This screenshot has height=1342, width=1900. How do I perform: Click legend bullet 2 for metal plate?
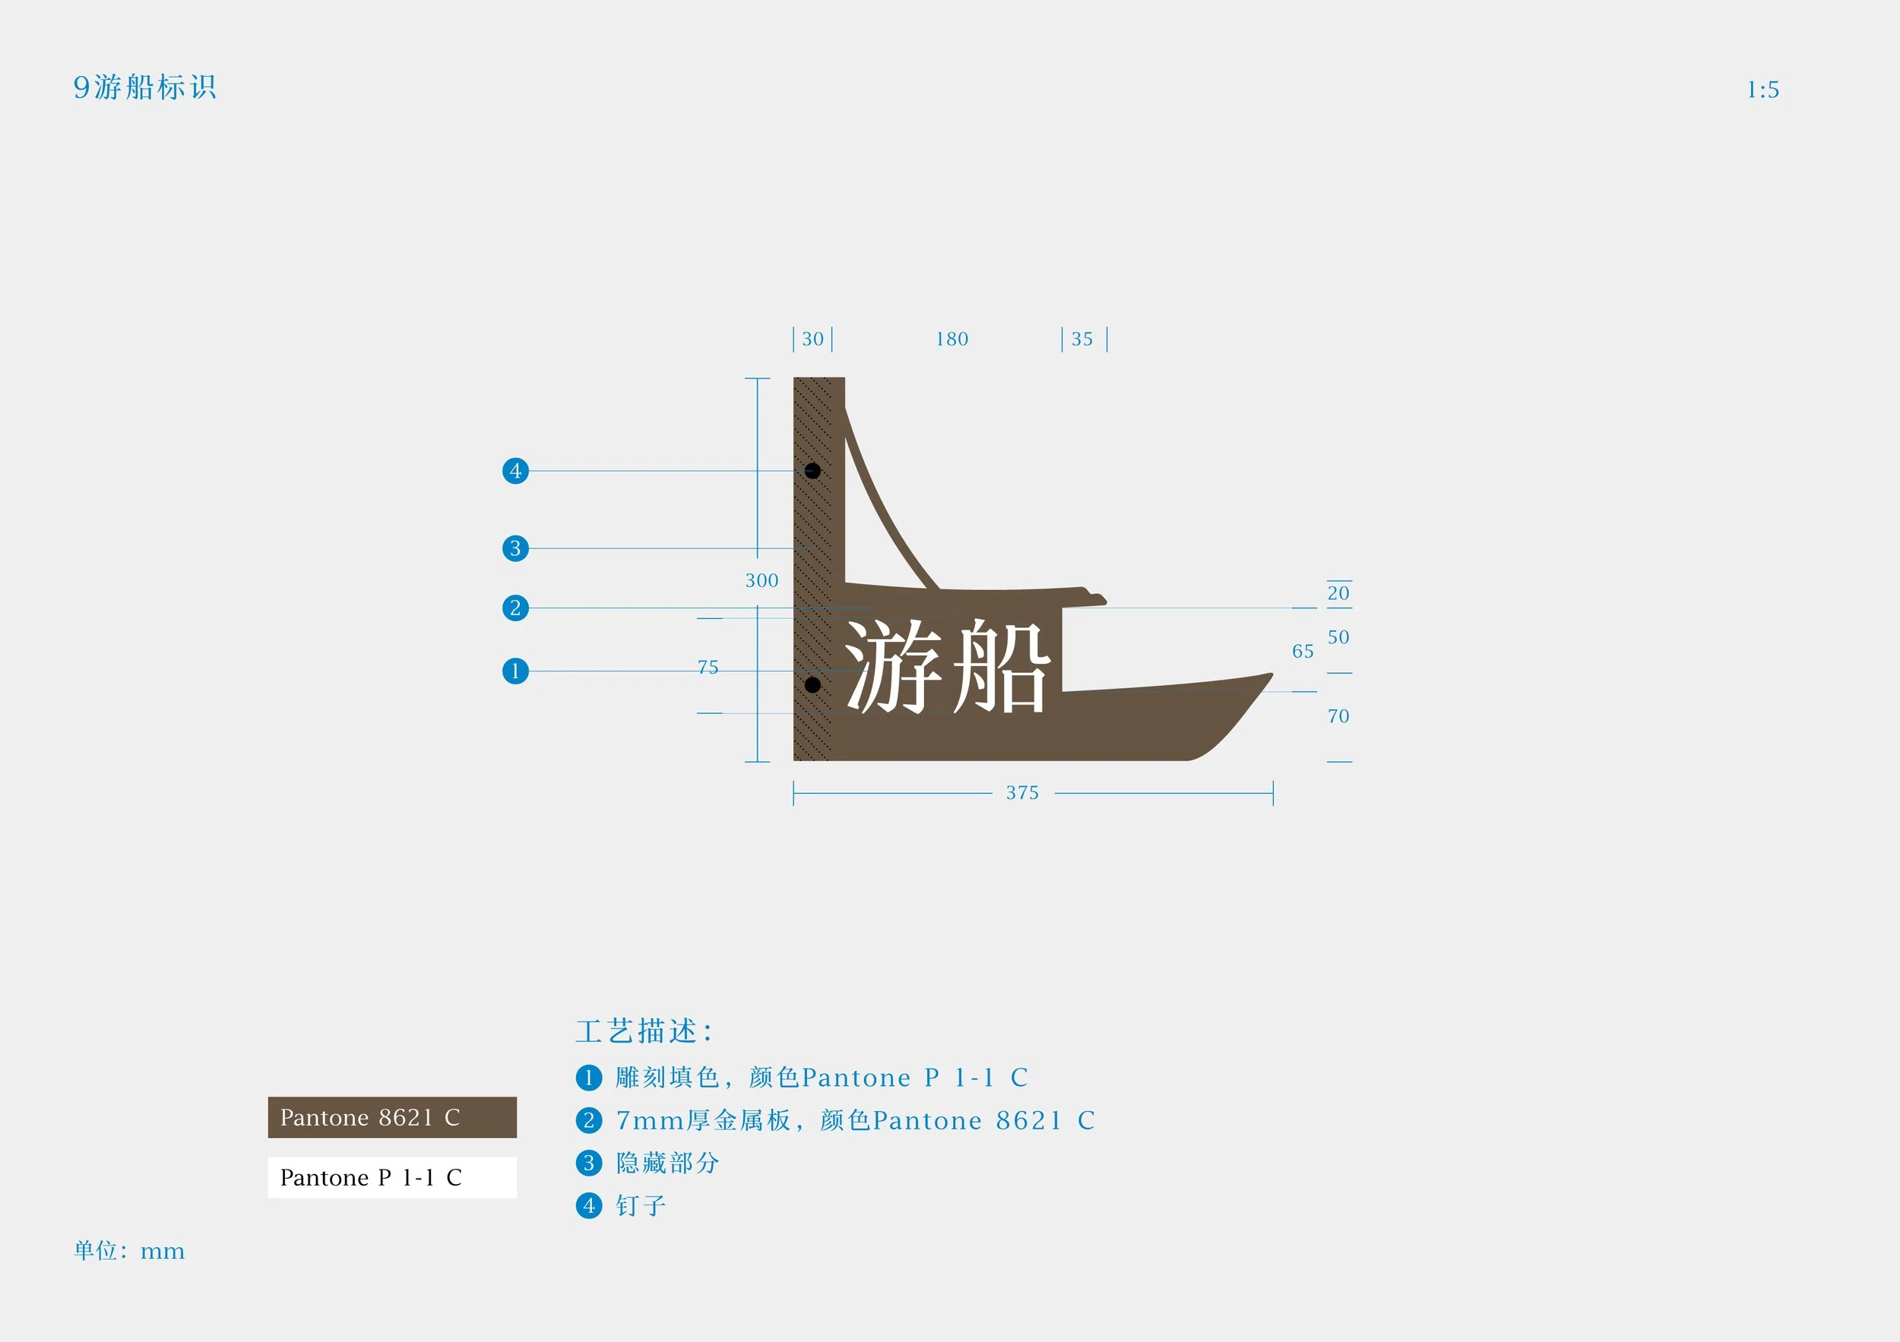pos(588,1120)
